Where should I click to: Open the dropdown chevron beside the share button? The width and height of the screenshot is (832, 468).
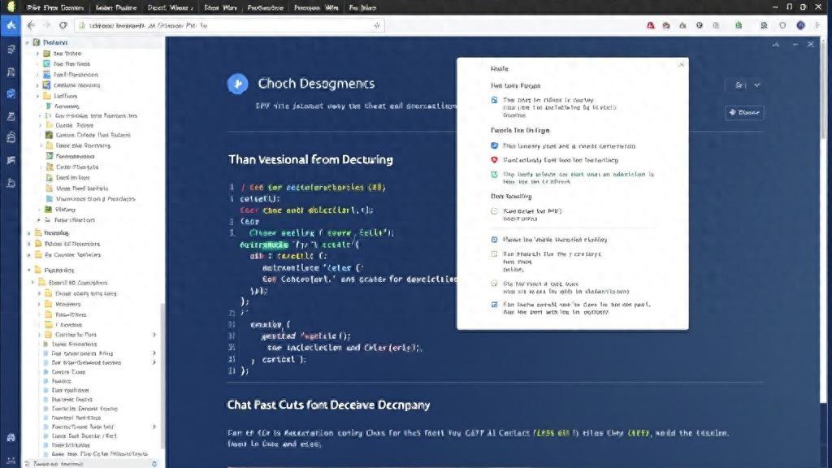tap(756, 84)
